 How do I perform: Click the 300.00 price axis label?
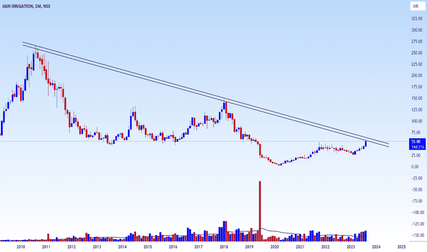point(417,30)
